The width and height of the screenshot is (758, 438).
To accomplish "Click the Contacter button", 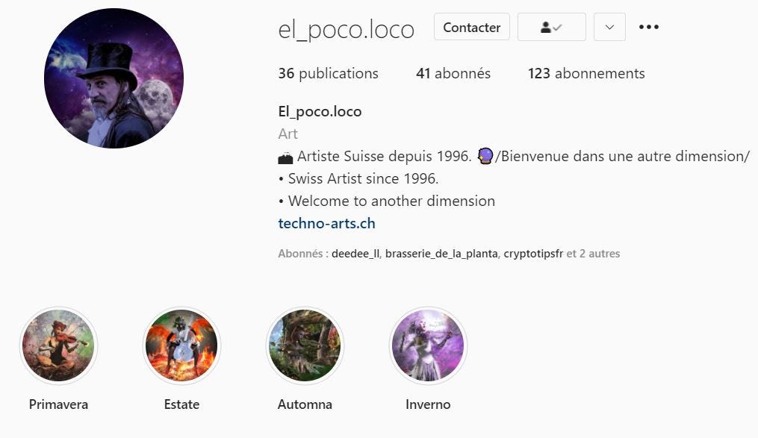I will tap(472, 27).
